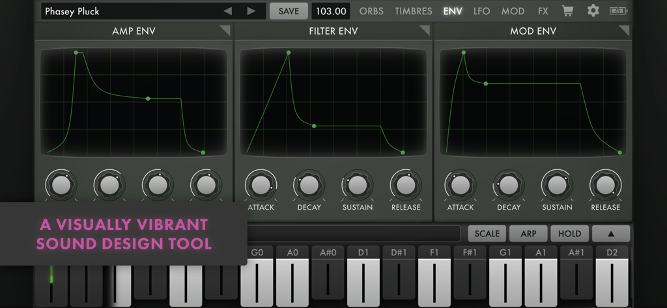The image size is (667, 308).
Task: Play the D2 key
Action: pos(612,277)
